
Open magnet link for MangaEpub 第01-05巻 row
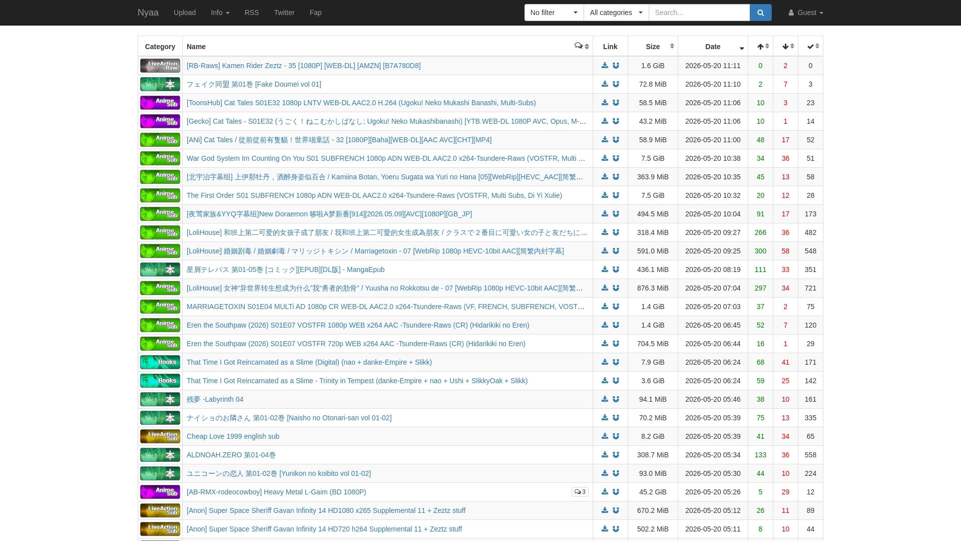616,269
